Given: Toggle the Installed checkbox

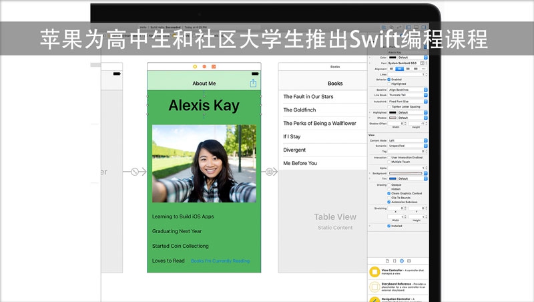Looking at the screenshot, I should click(389, 226).
